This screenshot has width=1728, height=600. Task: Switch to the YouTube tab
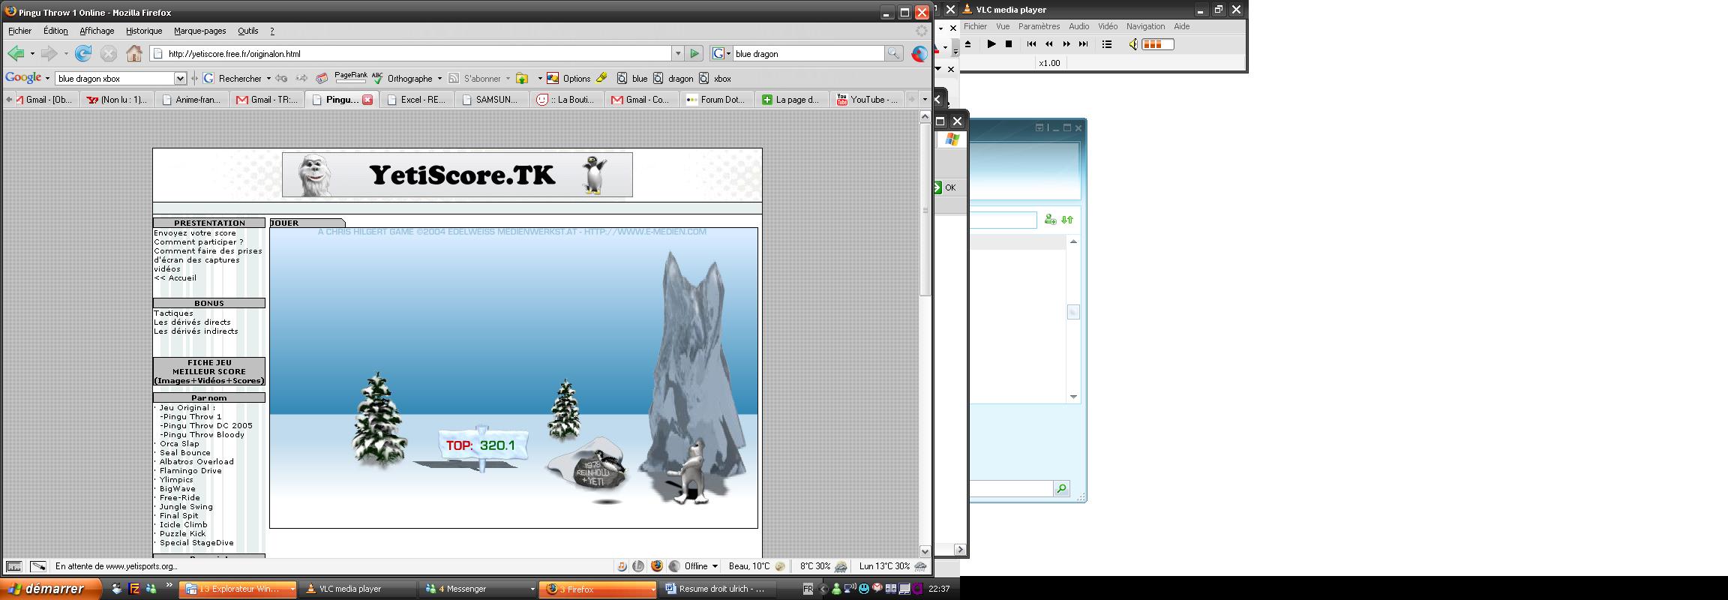867,99
